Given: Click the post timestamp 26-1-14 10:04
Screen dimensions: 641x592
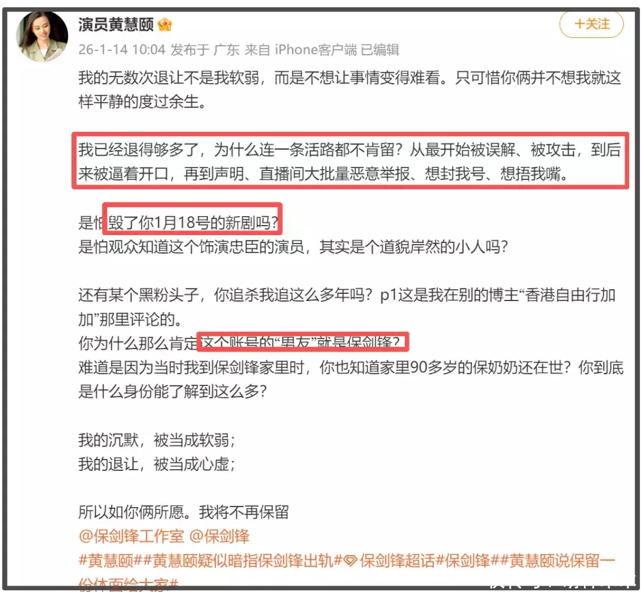Looking at the screenshot, I should [122, 49].
